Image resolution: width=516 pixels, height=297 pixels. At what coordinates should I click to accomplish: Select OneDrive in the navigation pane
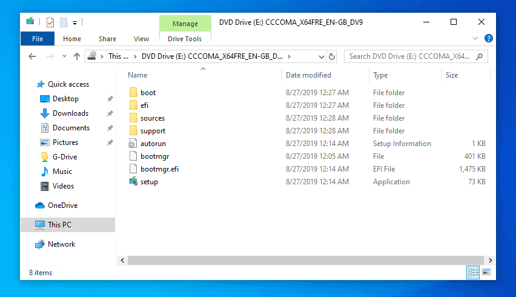coord(62,205)
